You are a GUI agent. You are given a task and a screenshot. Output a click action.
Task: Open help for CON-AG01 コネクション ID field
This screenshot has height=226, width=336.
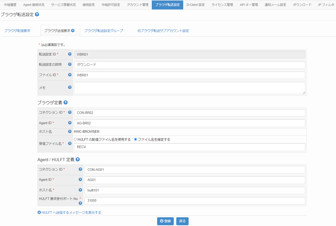[x=80, y=169]
